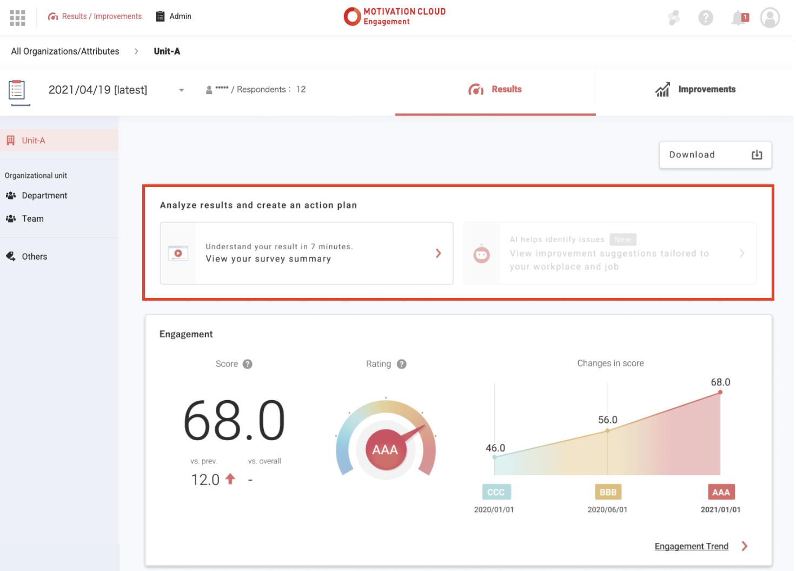This screenshot has width=796, height=571.
Task: Select the Results tab
Action: click(x=495, y=90)
